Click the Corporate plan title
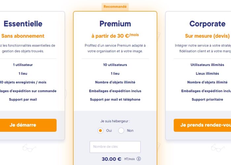This screenshot has width=231, height=165. [x=208, y=24]
